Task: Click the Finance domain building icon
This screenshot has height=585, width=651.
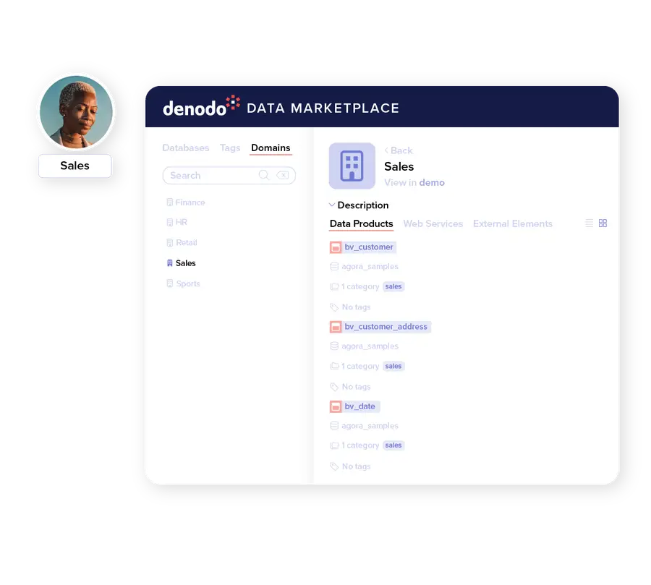Action: click(171, 202)
